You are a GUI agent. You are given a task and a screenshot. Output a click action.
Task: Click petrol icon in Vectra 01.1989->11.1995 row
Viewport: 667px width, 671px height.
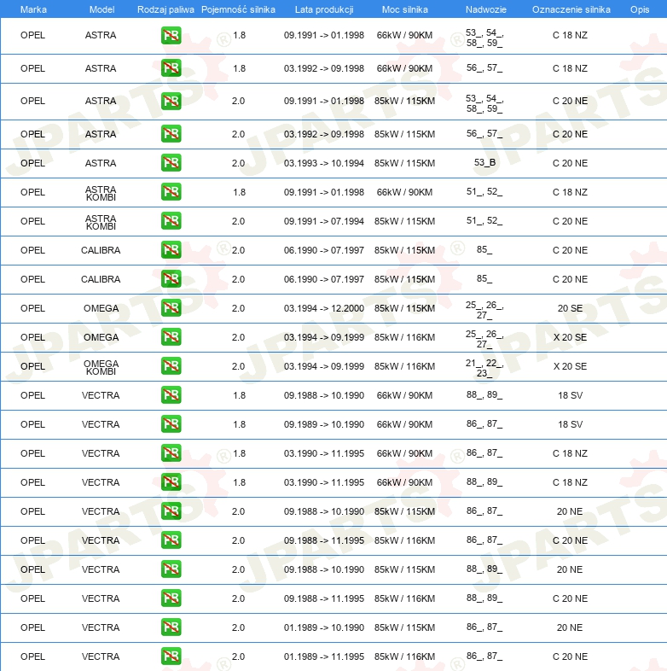point(171,656)
